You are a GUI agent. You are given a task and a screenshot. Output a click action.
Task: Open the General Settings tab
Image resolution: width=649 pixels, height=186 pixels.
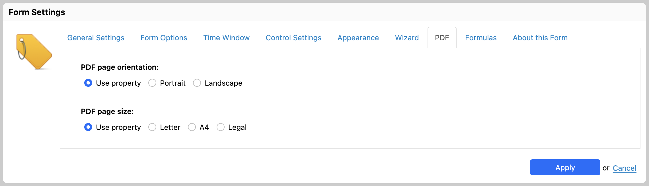[x=96, y=38]
